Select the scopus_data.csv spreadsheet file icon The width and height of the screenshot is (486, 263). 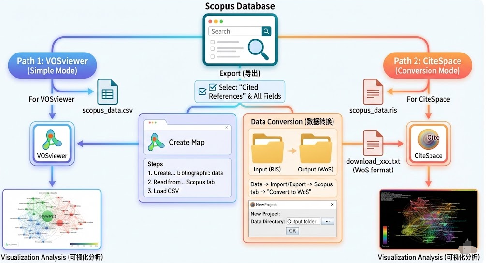click(108, 92)
